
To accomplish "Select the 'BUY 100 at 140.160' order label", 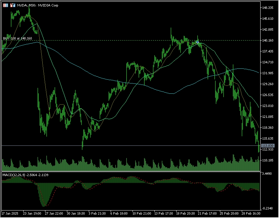I will point(17,38).
